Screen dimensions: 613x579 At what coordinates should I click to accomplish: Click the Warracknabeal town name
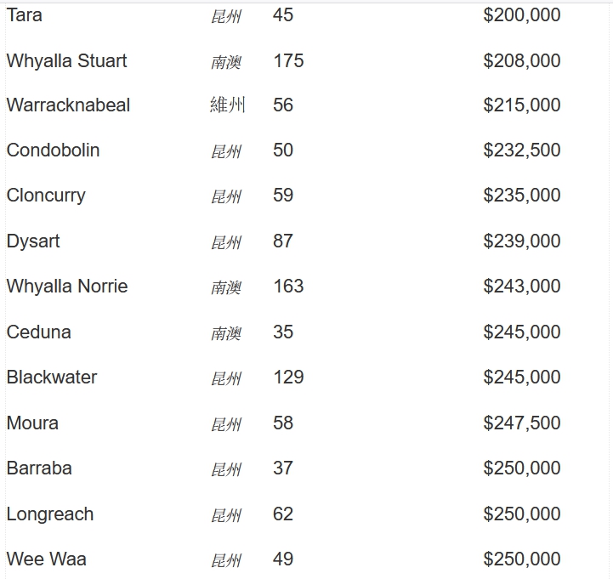click(x=69, y=105)
